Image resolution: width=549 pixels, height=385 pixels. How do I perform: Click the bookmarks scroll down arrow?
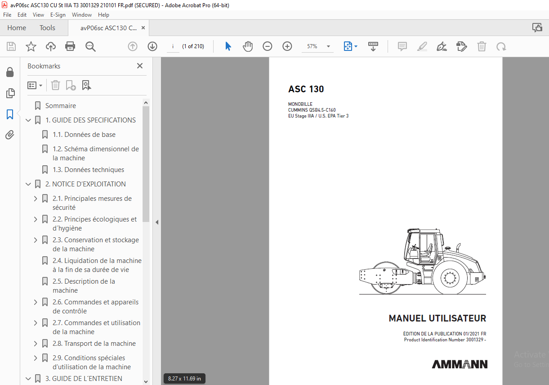click(146, 381)
